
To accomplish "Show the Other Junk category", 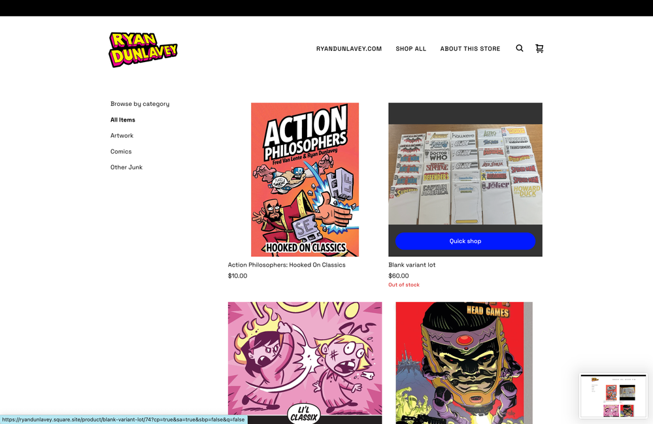I will point(126,167).
